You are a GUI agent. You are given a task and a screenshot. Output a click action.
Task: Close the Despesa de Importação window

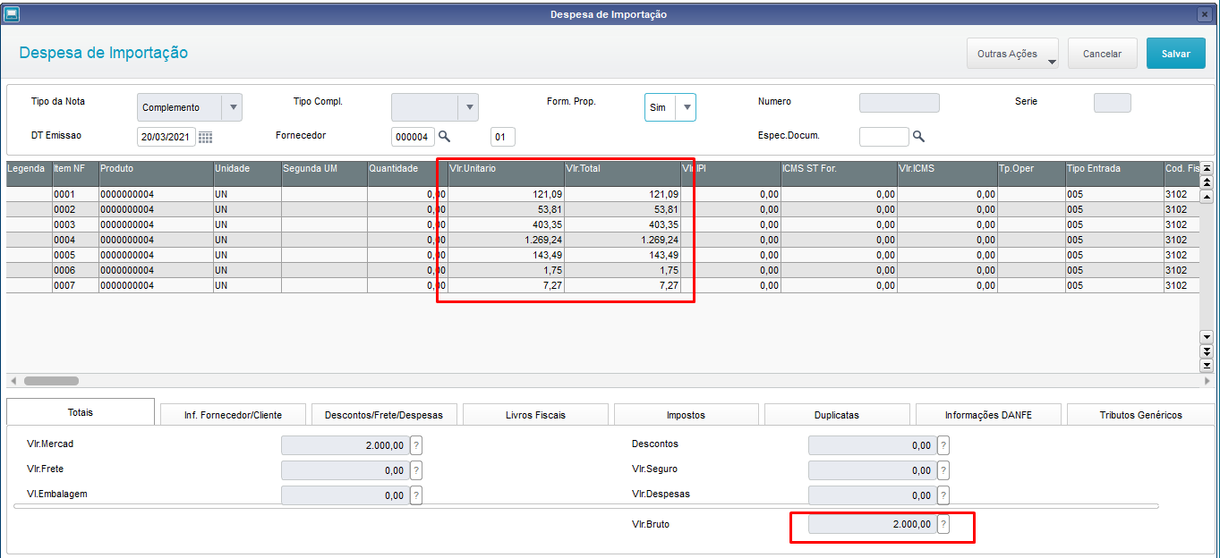pos(1204,14)
